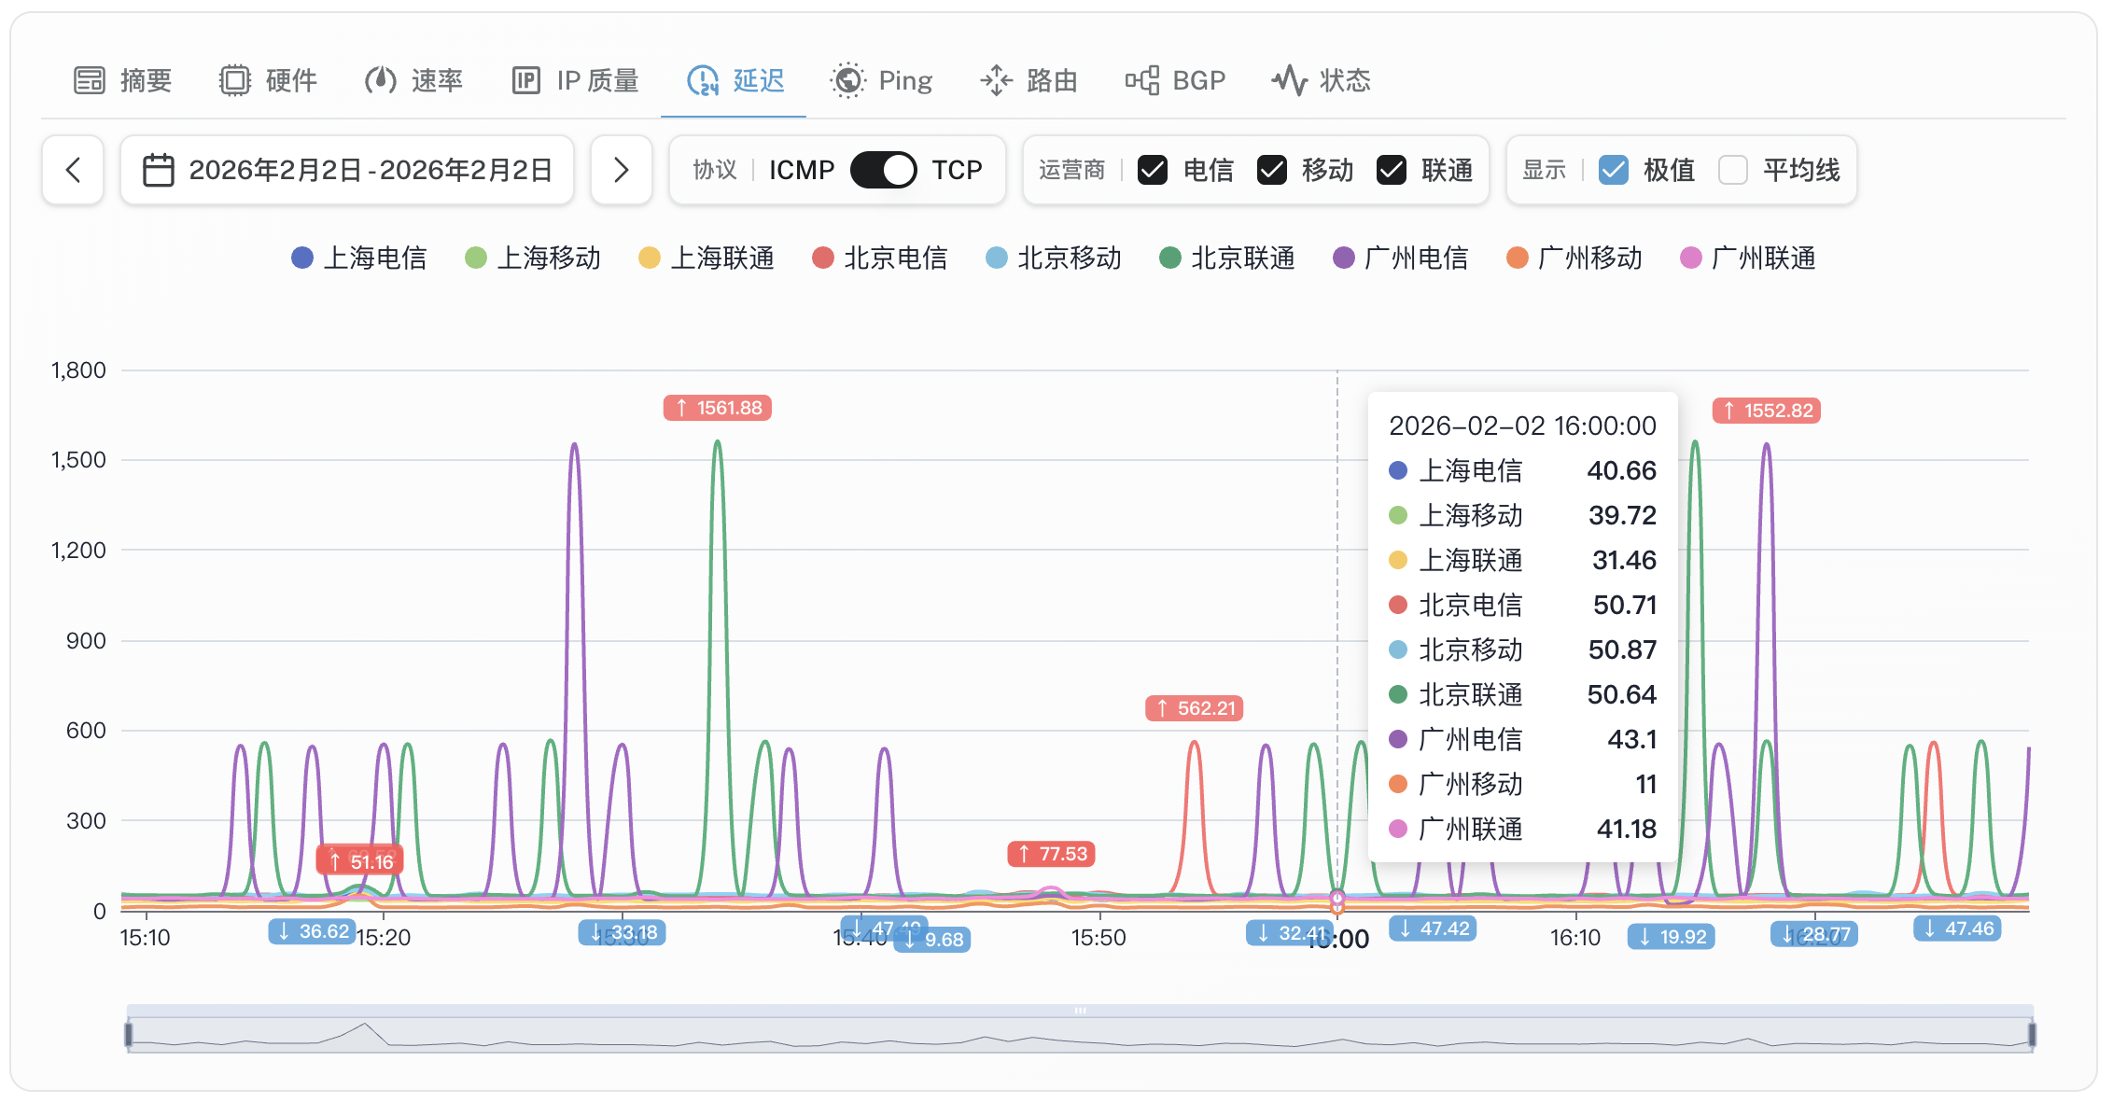Viewport: 2113px width, 1103px height.
Task: Enable the 平均线 average line checkbox
Action: point(1733,170)
